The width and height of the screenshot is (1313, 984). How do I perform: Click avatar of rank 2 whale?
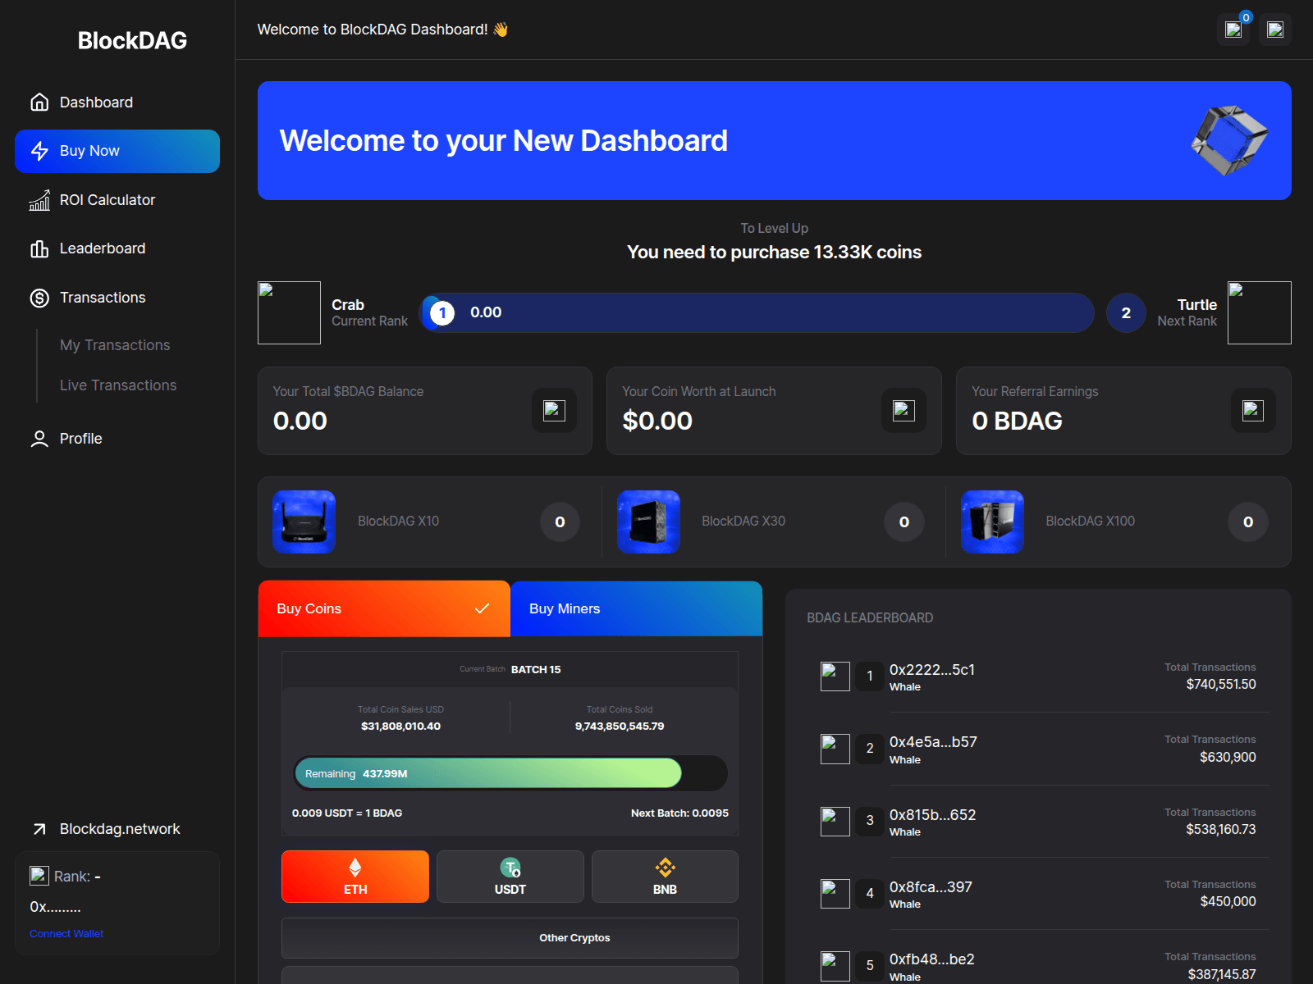tap(835, 749)
